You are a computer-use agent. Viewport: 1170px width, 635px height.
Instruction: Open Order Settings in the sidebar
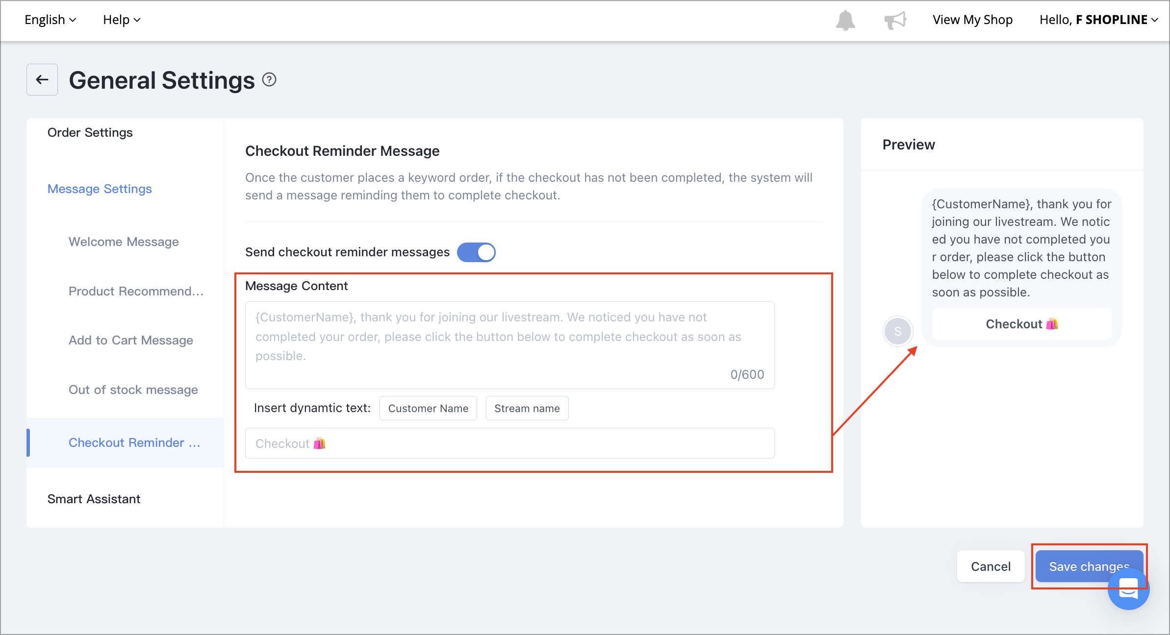tap(90, 132)
